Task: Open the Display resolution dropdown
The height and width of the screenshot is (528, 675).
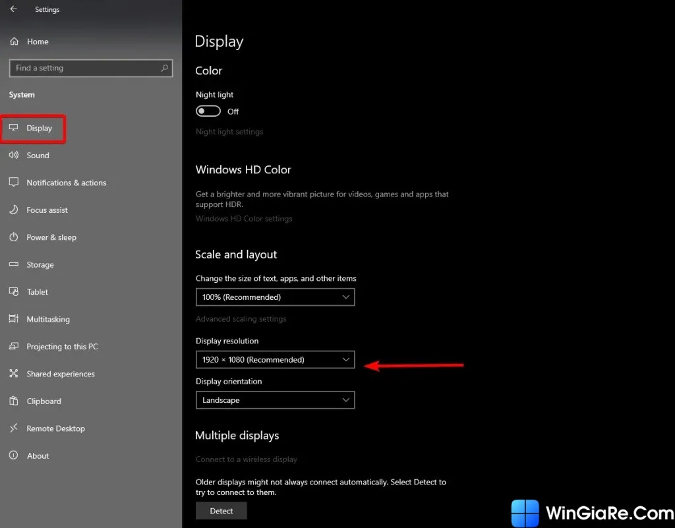Action: click(x=275, y=360)
